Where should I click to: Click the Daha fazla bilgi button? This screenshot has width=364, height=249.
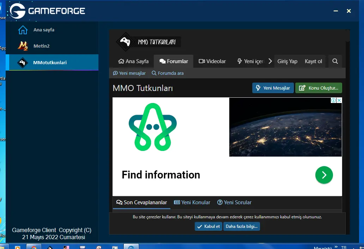pyautogui.click(x=241, y=226)
